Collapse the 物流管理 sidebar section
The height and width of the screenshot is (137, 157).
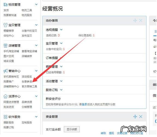36,4
